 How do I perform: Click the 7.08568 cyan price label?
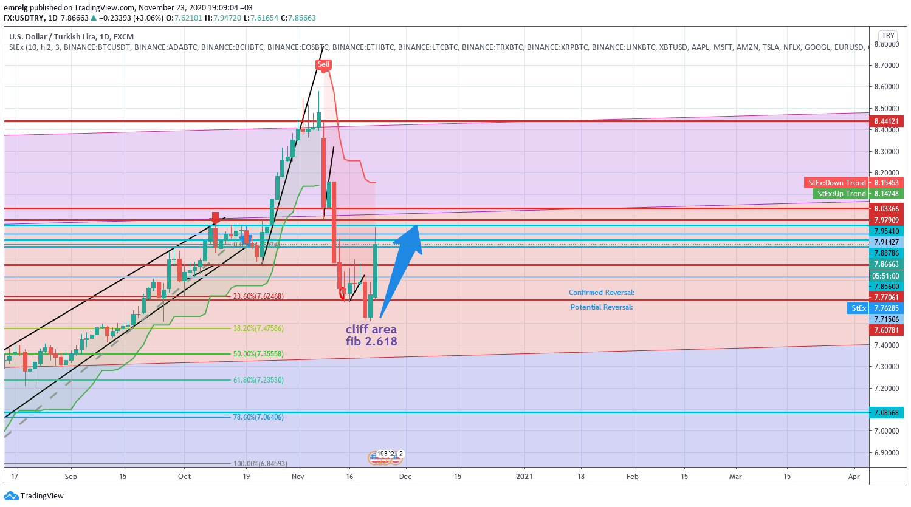[887, 413]
